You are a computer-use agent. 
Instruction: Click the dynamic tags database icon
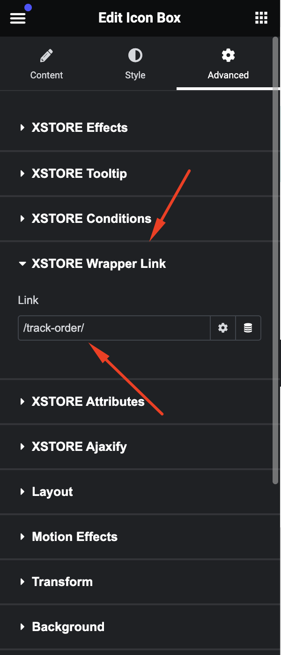click(x=248, y=328)
